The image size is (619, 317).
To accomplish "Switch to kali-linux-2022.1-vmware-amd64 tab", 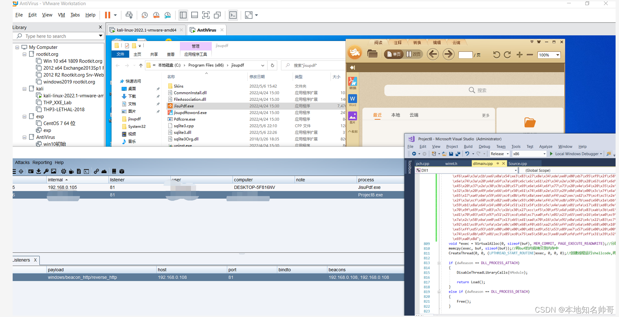I will (x=147, y=30).
